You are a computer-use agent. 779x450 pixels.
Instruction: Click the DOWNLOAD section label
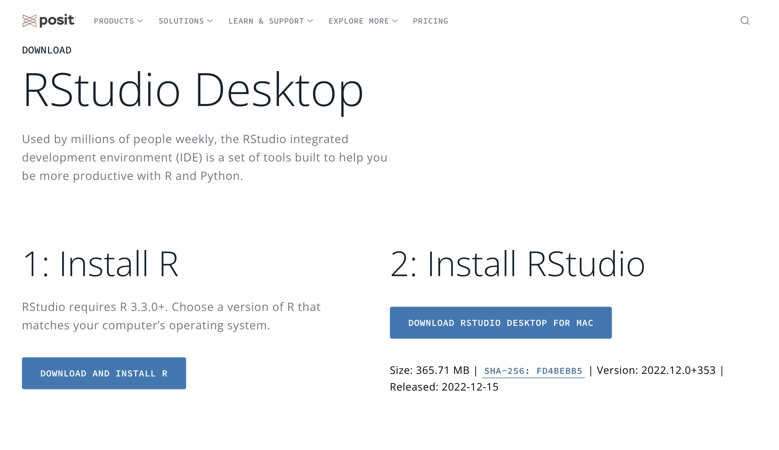point(47,50)
